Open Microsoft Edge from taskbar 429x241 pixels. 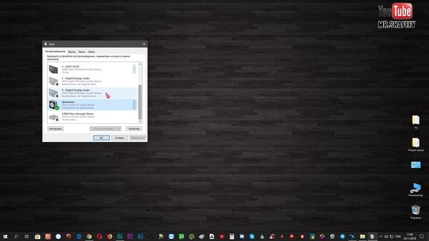(79, 236)
